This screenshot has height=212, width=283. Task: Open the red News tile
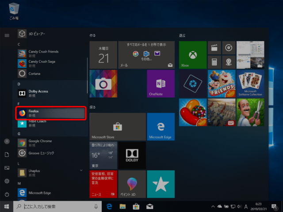(x=103, y=184)
